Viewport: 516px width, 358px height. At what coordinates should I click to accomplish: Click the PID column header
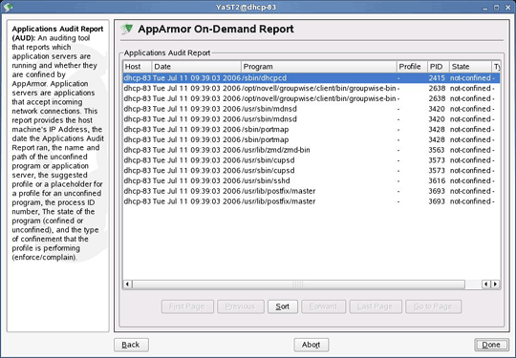point(439,67)
